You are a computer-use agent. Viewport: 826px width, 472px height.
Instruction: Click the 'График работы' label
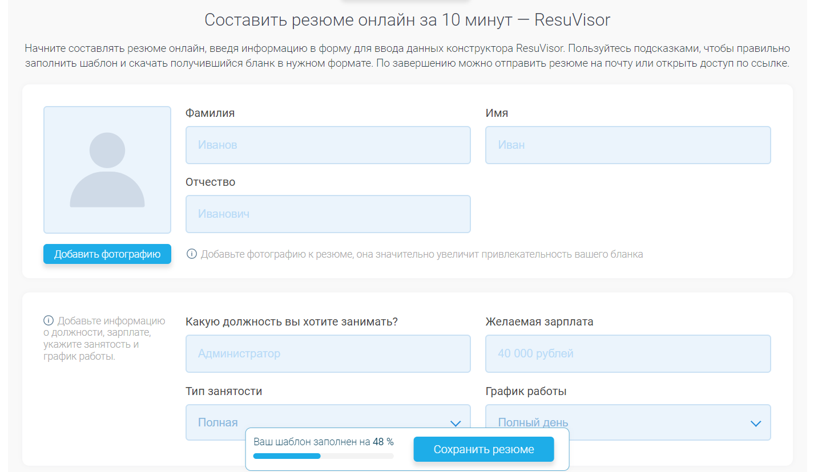point(526,391)
